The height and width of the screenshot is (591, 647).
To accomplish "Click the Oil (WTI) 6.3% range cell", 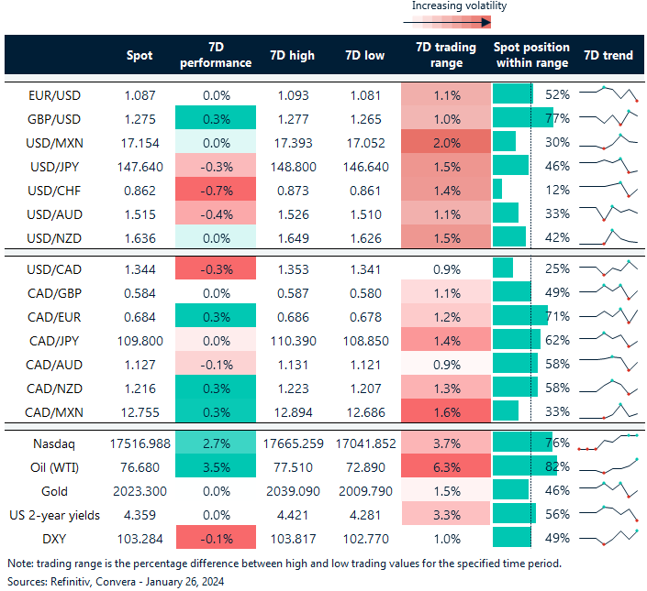I will click(444, 466).
